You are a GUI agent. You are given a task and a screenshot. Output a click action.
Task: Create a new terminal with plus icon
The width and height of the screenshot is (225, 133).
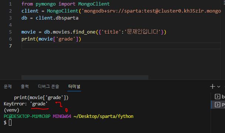click(212, 87)
